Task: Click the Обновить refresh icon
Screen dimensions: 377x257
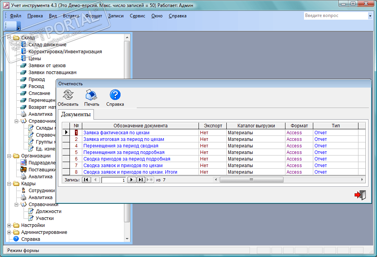Action: [68, 95]
